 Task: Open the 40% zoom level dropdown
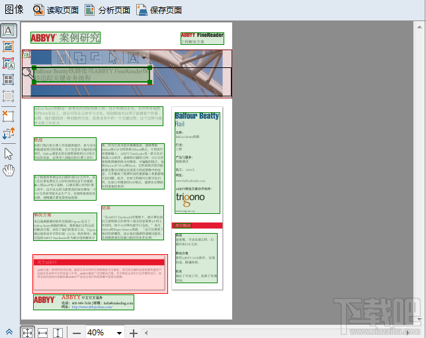[x=119, y=333]
